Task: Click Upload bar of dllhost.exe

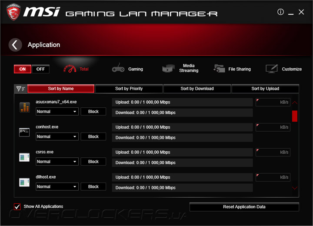Action: pyautogui.click(x=183, y=177)
